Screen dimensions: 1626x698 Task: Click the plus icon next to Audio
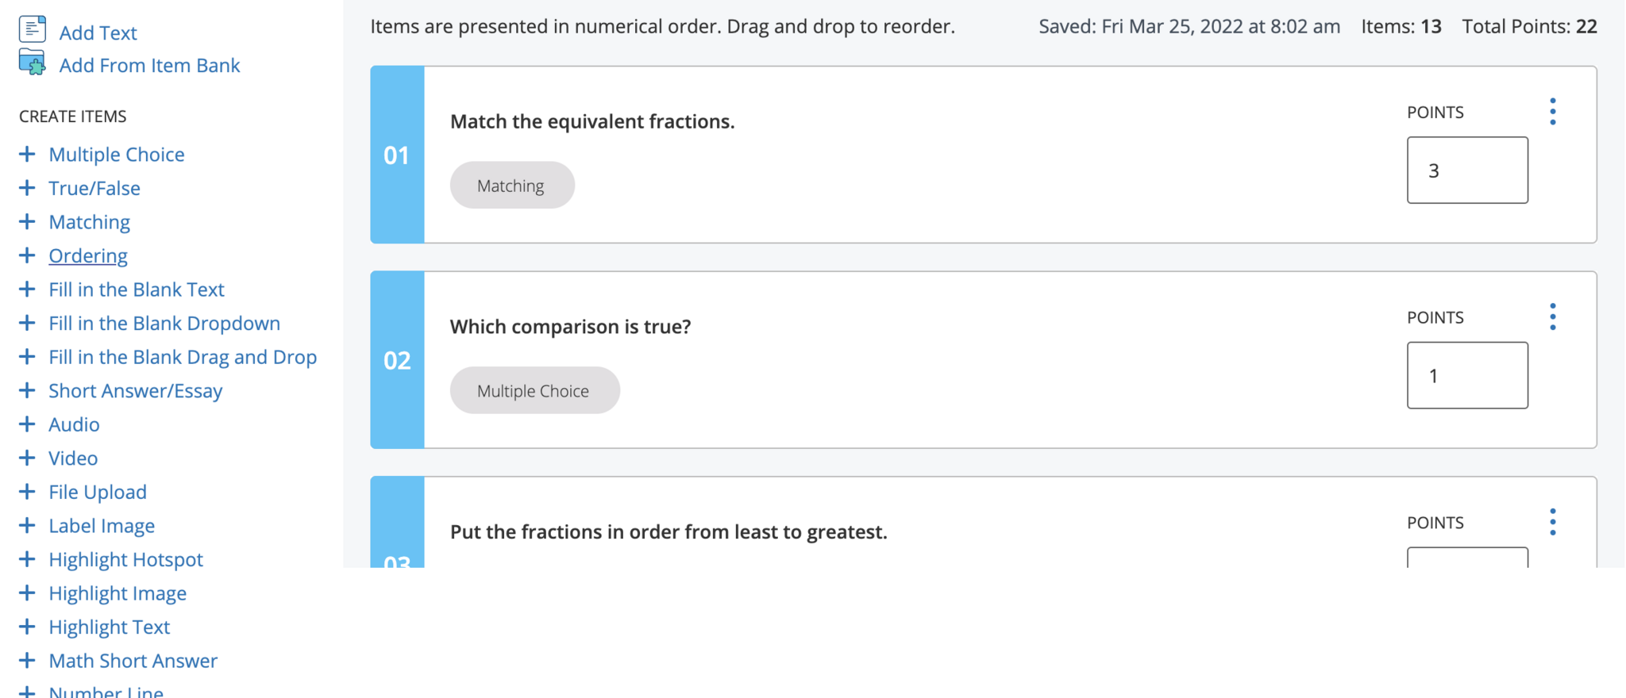click(x=27, y=424)
